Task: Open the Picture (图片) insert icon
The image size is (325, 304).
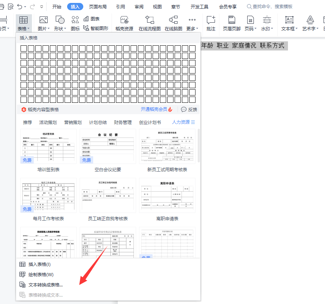Action: pyautogui.click(x=44, y=20)
